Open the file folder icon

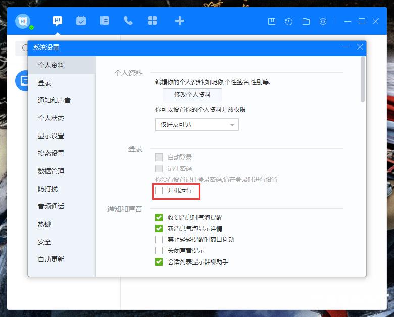coord(306,21)
